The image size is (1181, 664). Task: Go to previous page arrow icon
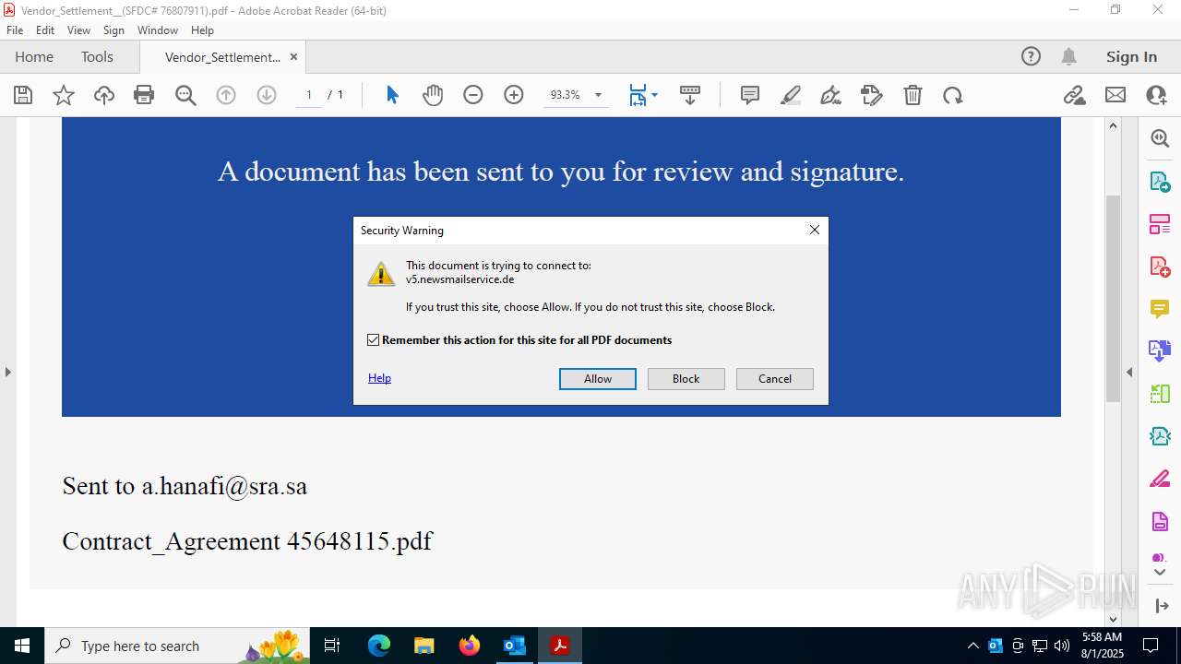tap(226, 95)
